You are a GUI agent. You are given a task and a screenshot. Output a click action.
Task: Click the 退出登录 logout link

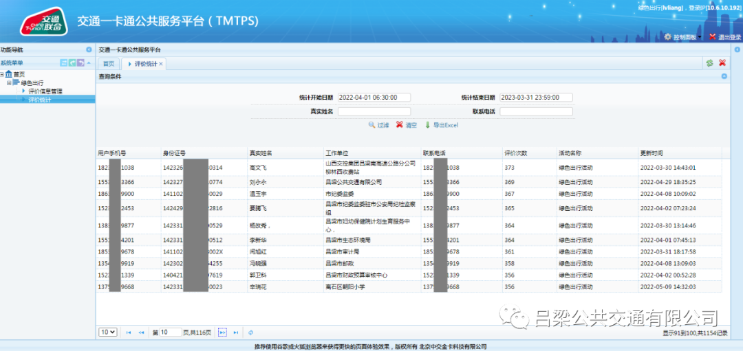[725, 37]
